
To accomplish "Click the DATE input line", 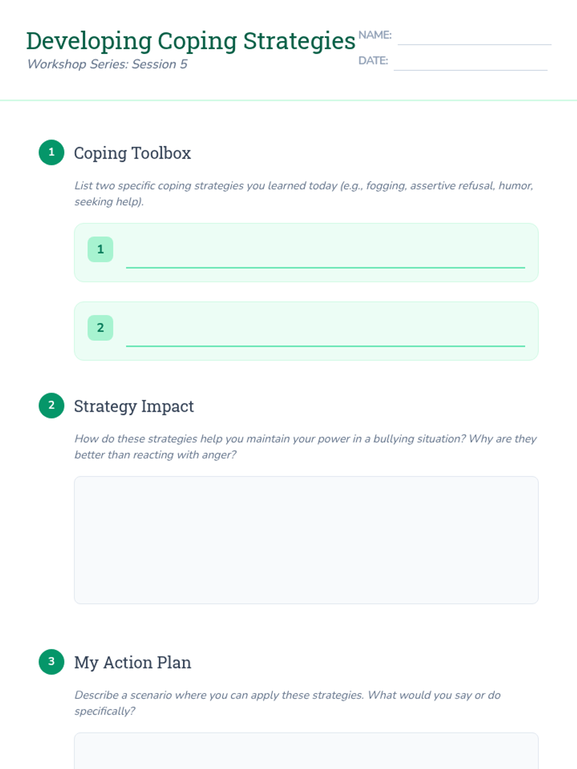I will pyautogui.click(x=470, y=63).
